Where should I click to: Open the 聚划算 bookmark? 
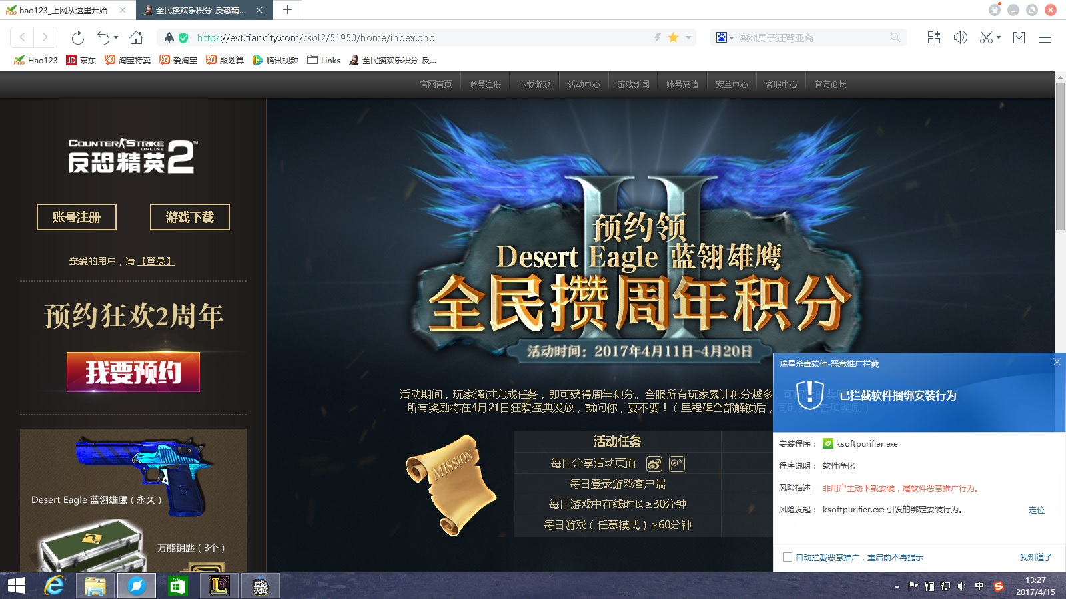click(225, 60)
